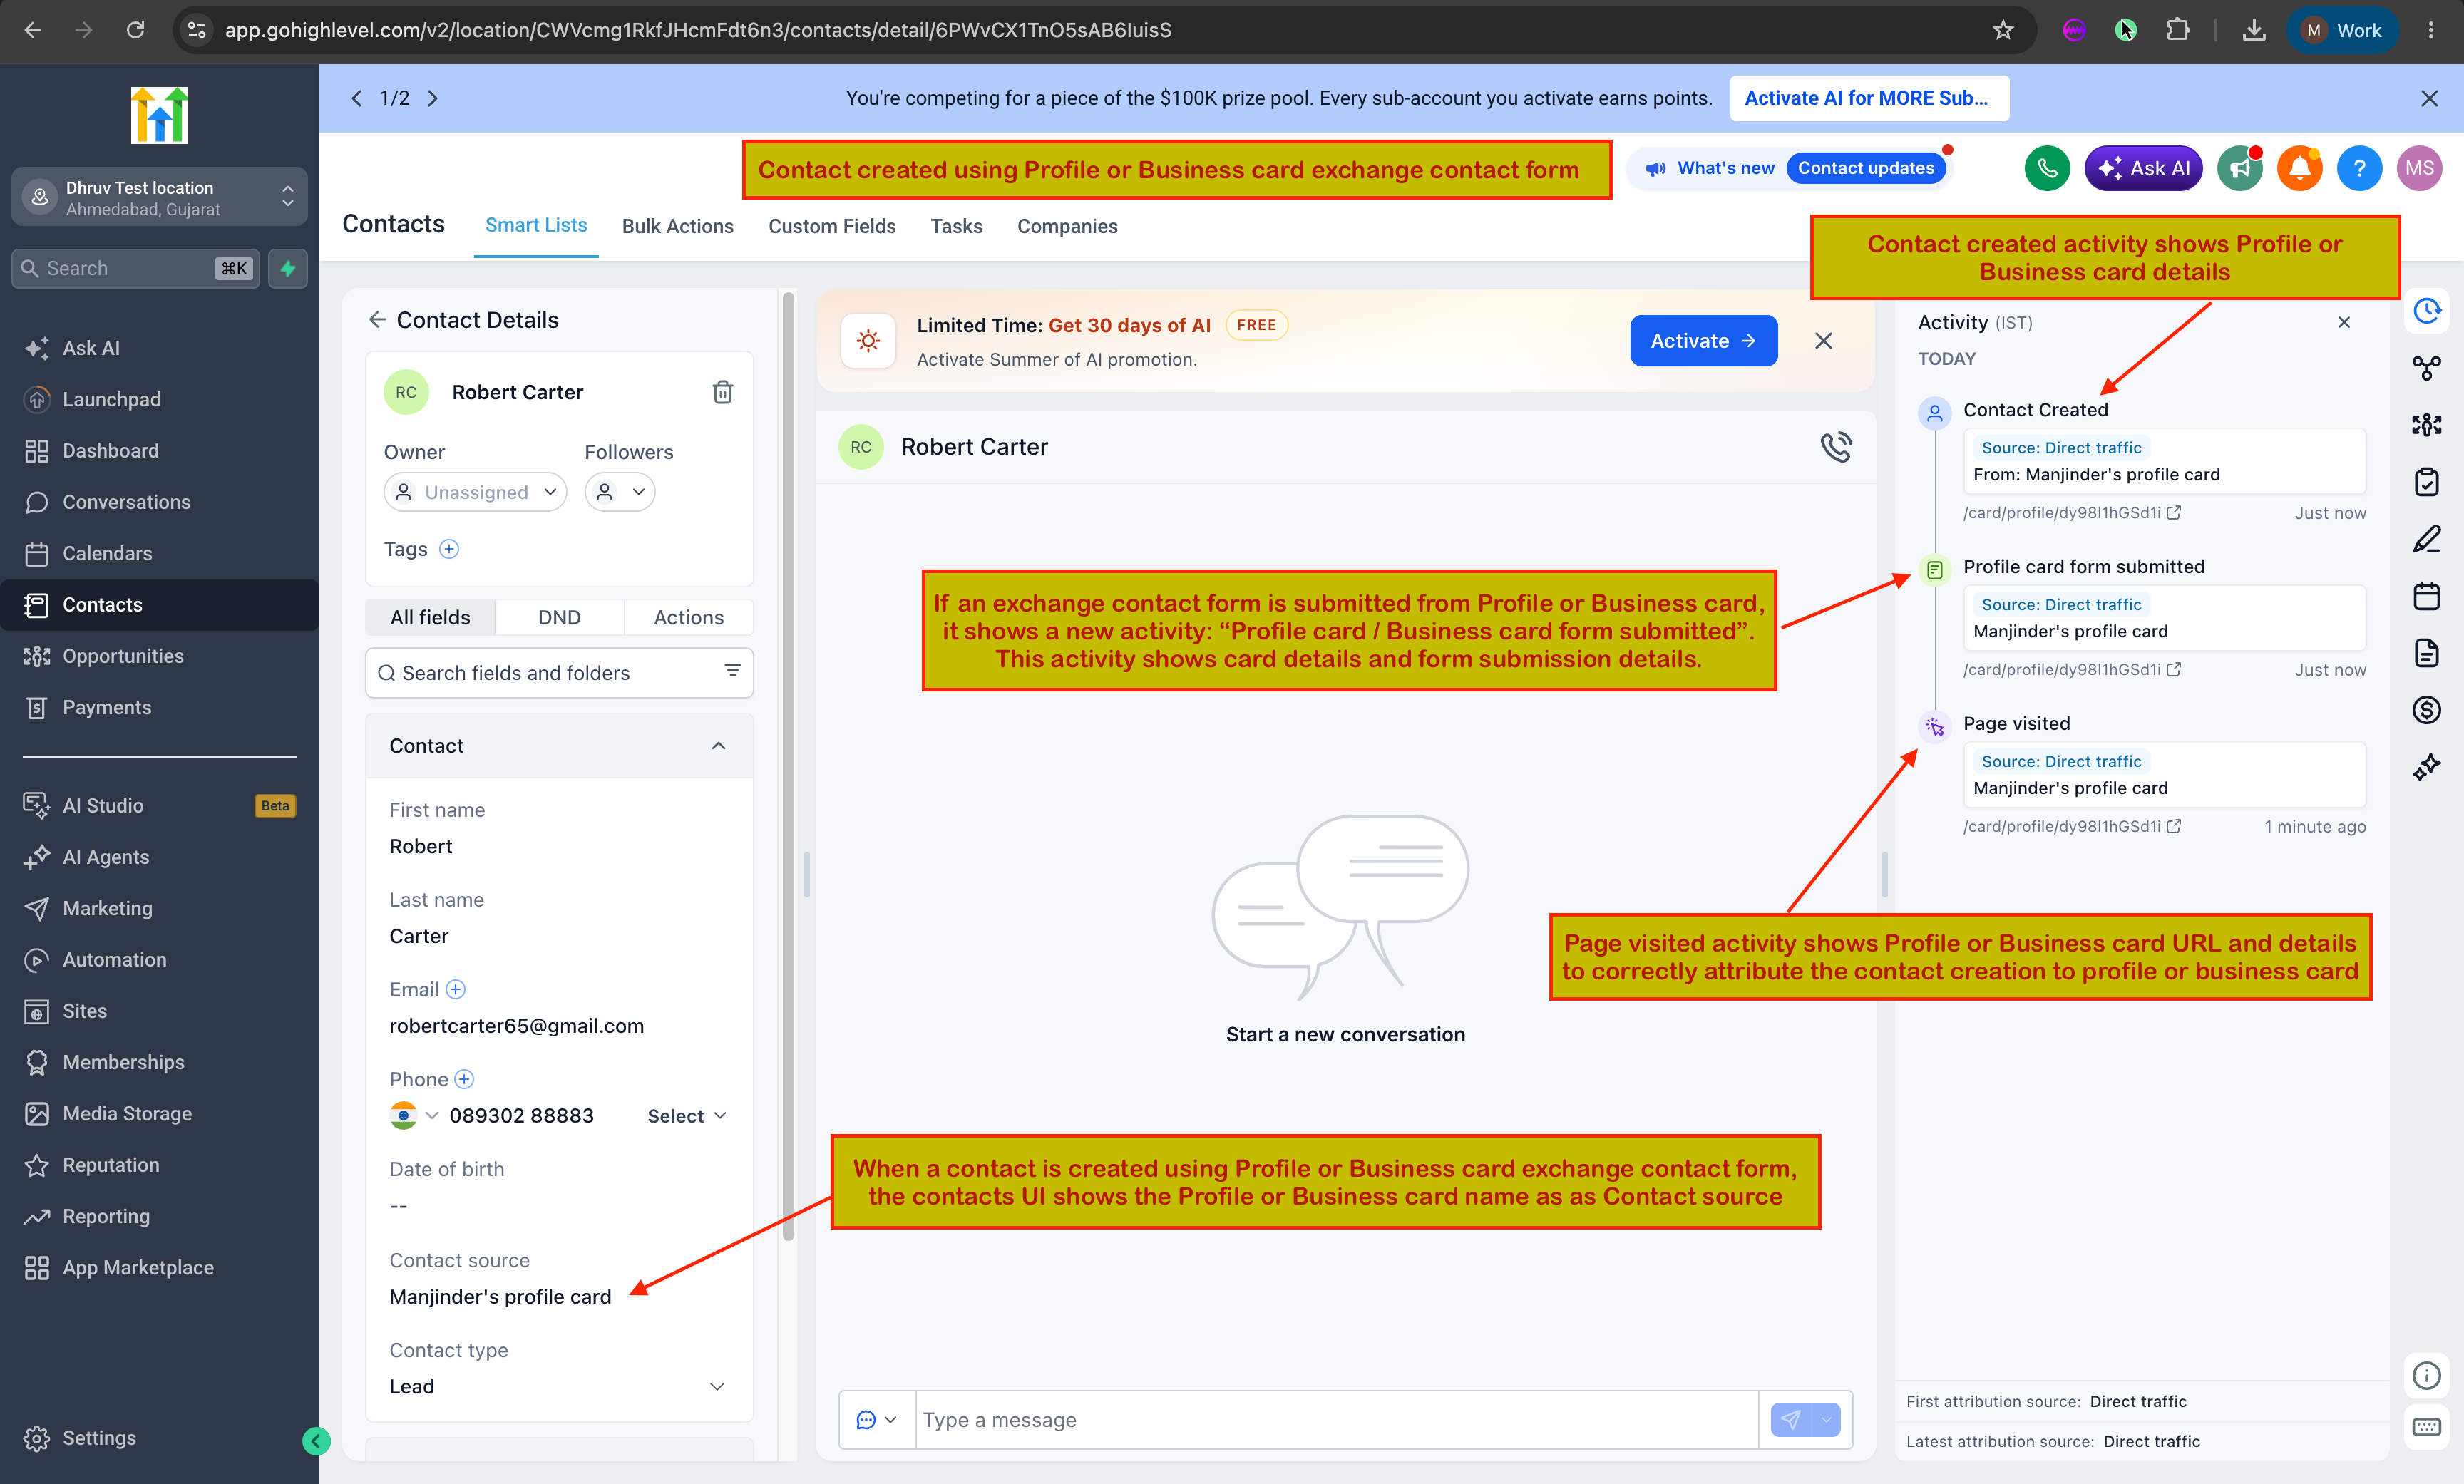2464x1484 pixels.
Task: Open the phone country flag dropdown
Action: (x=414, y=1115)
